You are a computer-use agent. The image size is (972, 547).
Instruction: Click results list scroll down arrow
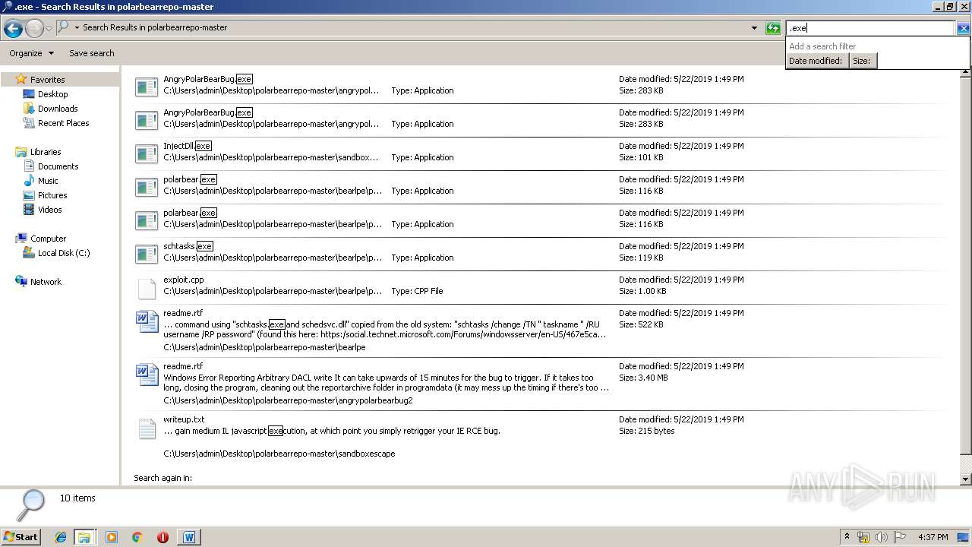966,479
